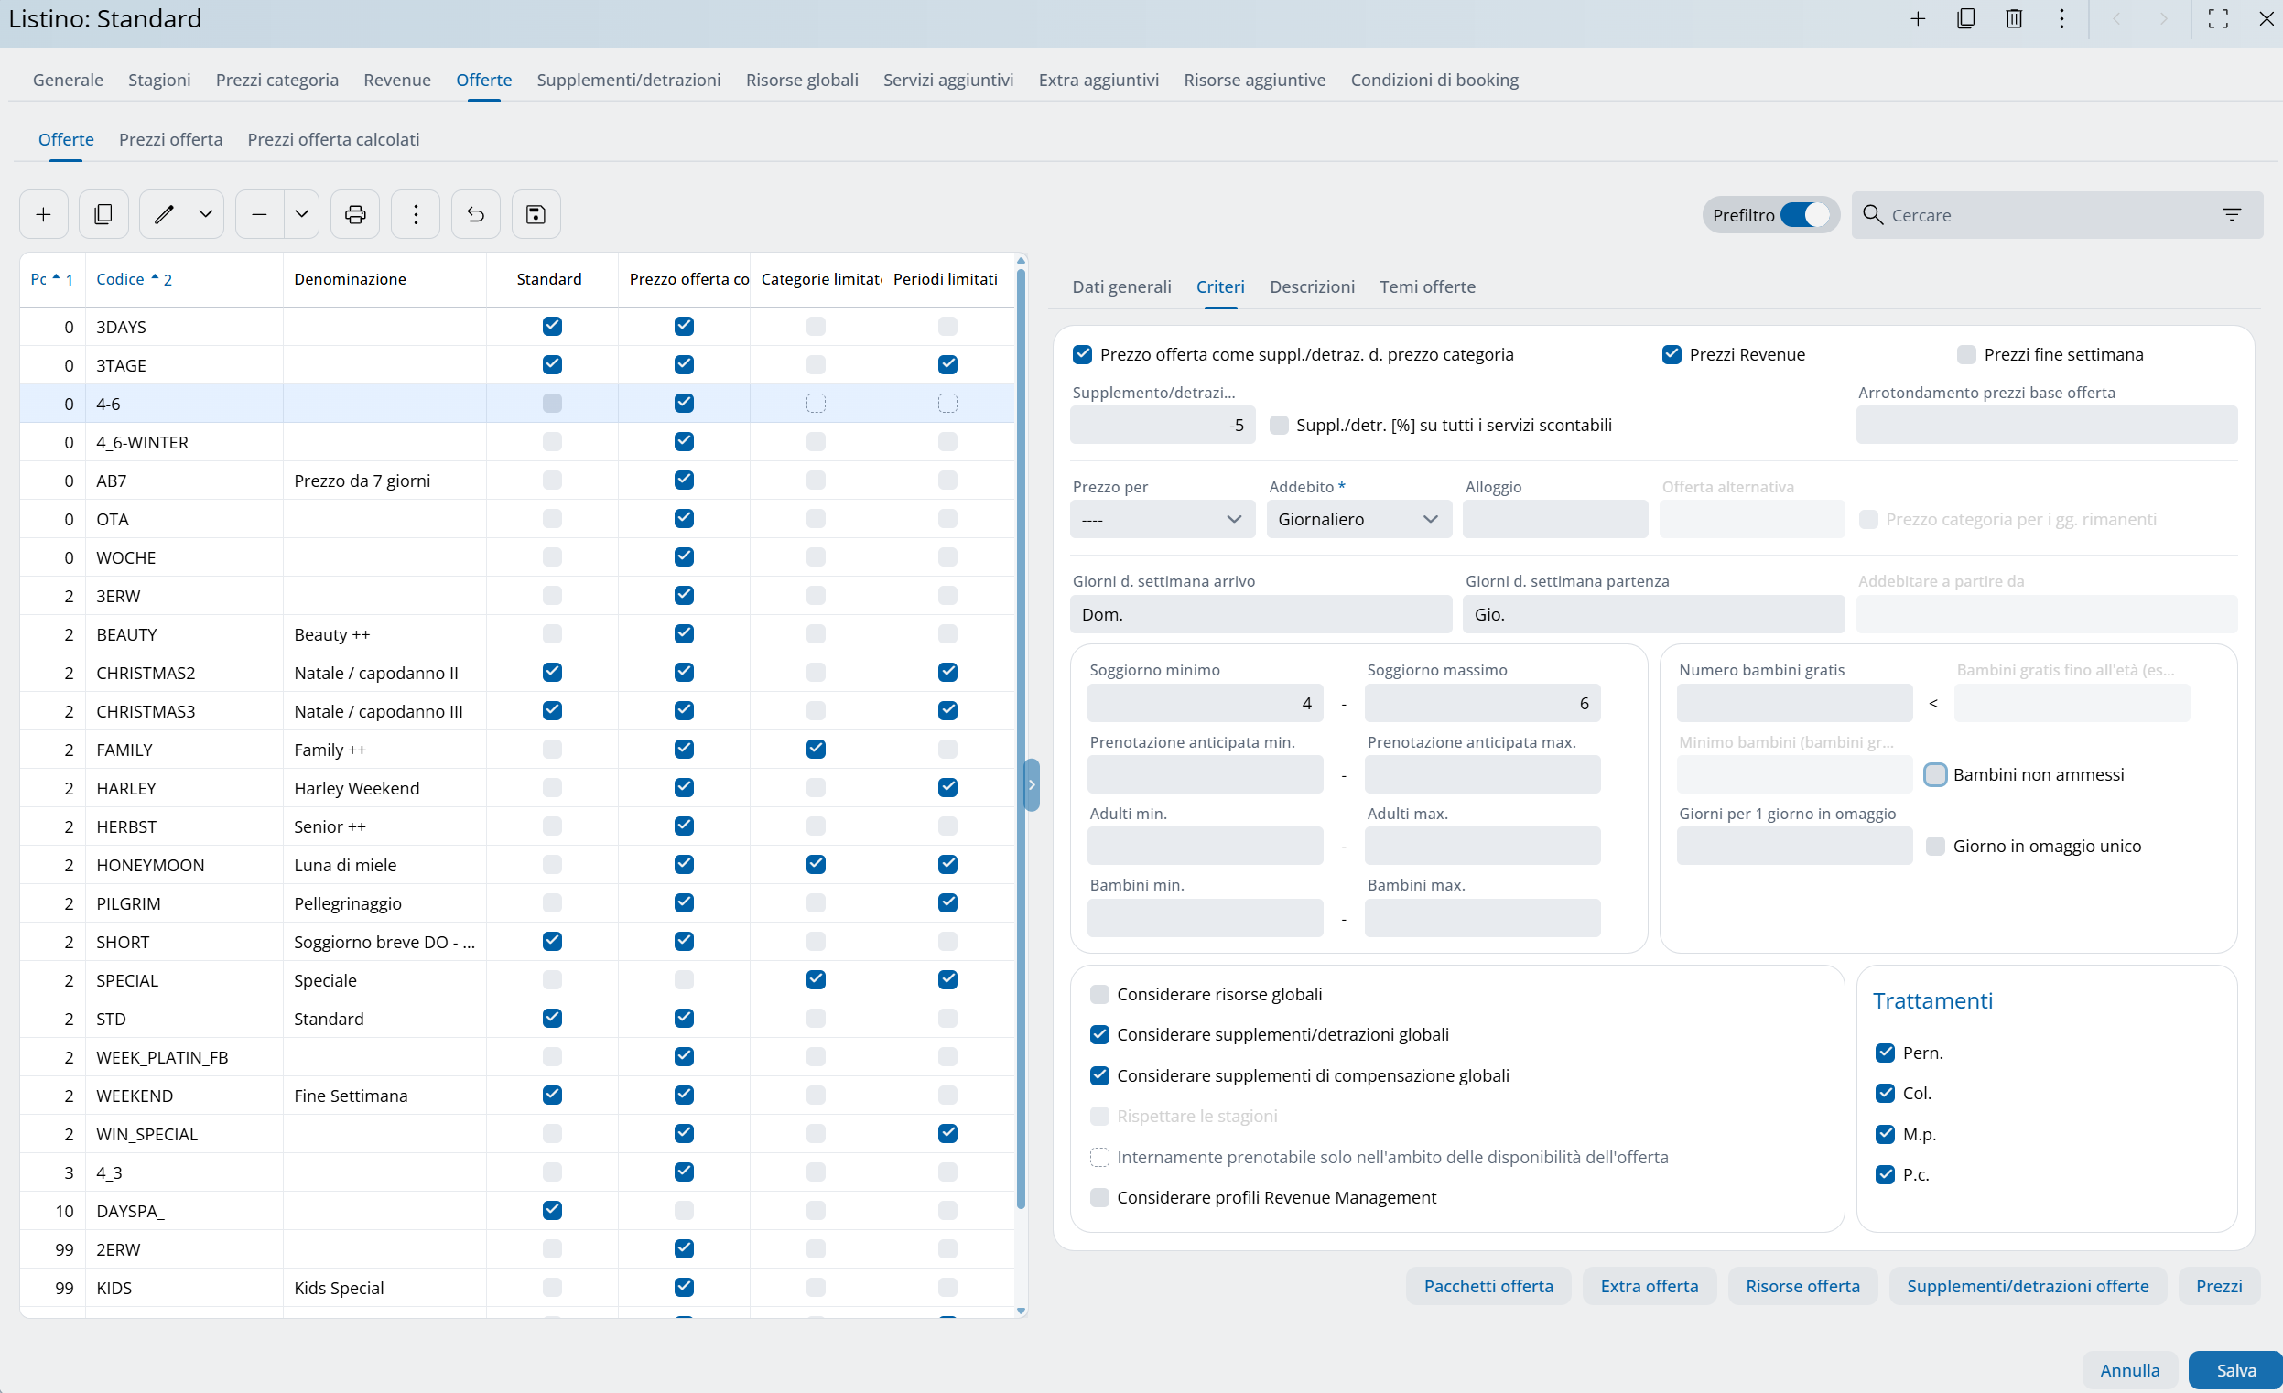Open the arrow next to the pencil edit icon
This screenshot has width=2283, height=1393.
click(x=206, y=215)
